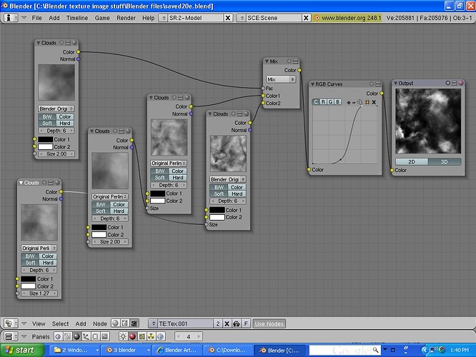Viewport: 476px width, 357px height.
Task: Zoom out the RGB Curves view with minus icon
Action: [x=354, y=103]
